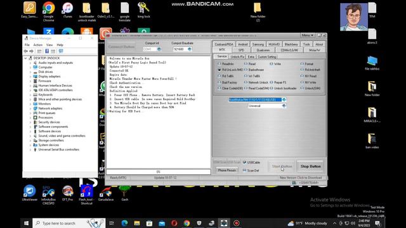Screen dimensions: 406x228
Task: Switch to the Qualcomm tab
Action: [263, 50]
